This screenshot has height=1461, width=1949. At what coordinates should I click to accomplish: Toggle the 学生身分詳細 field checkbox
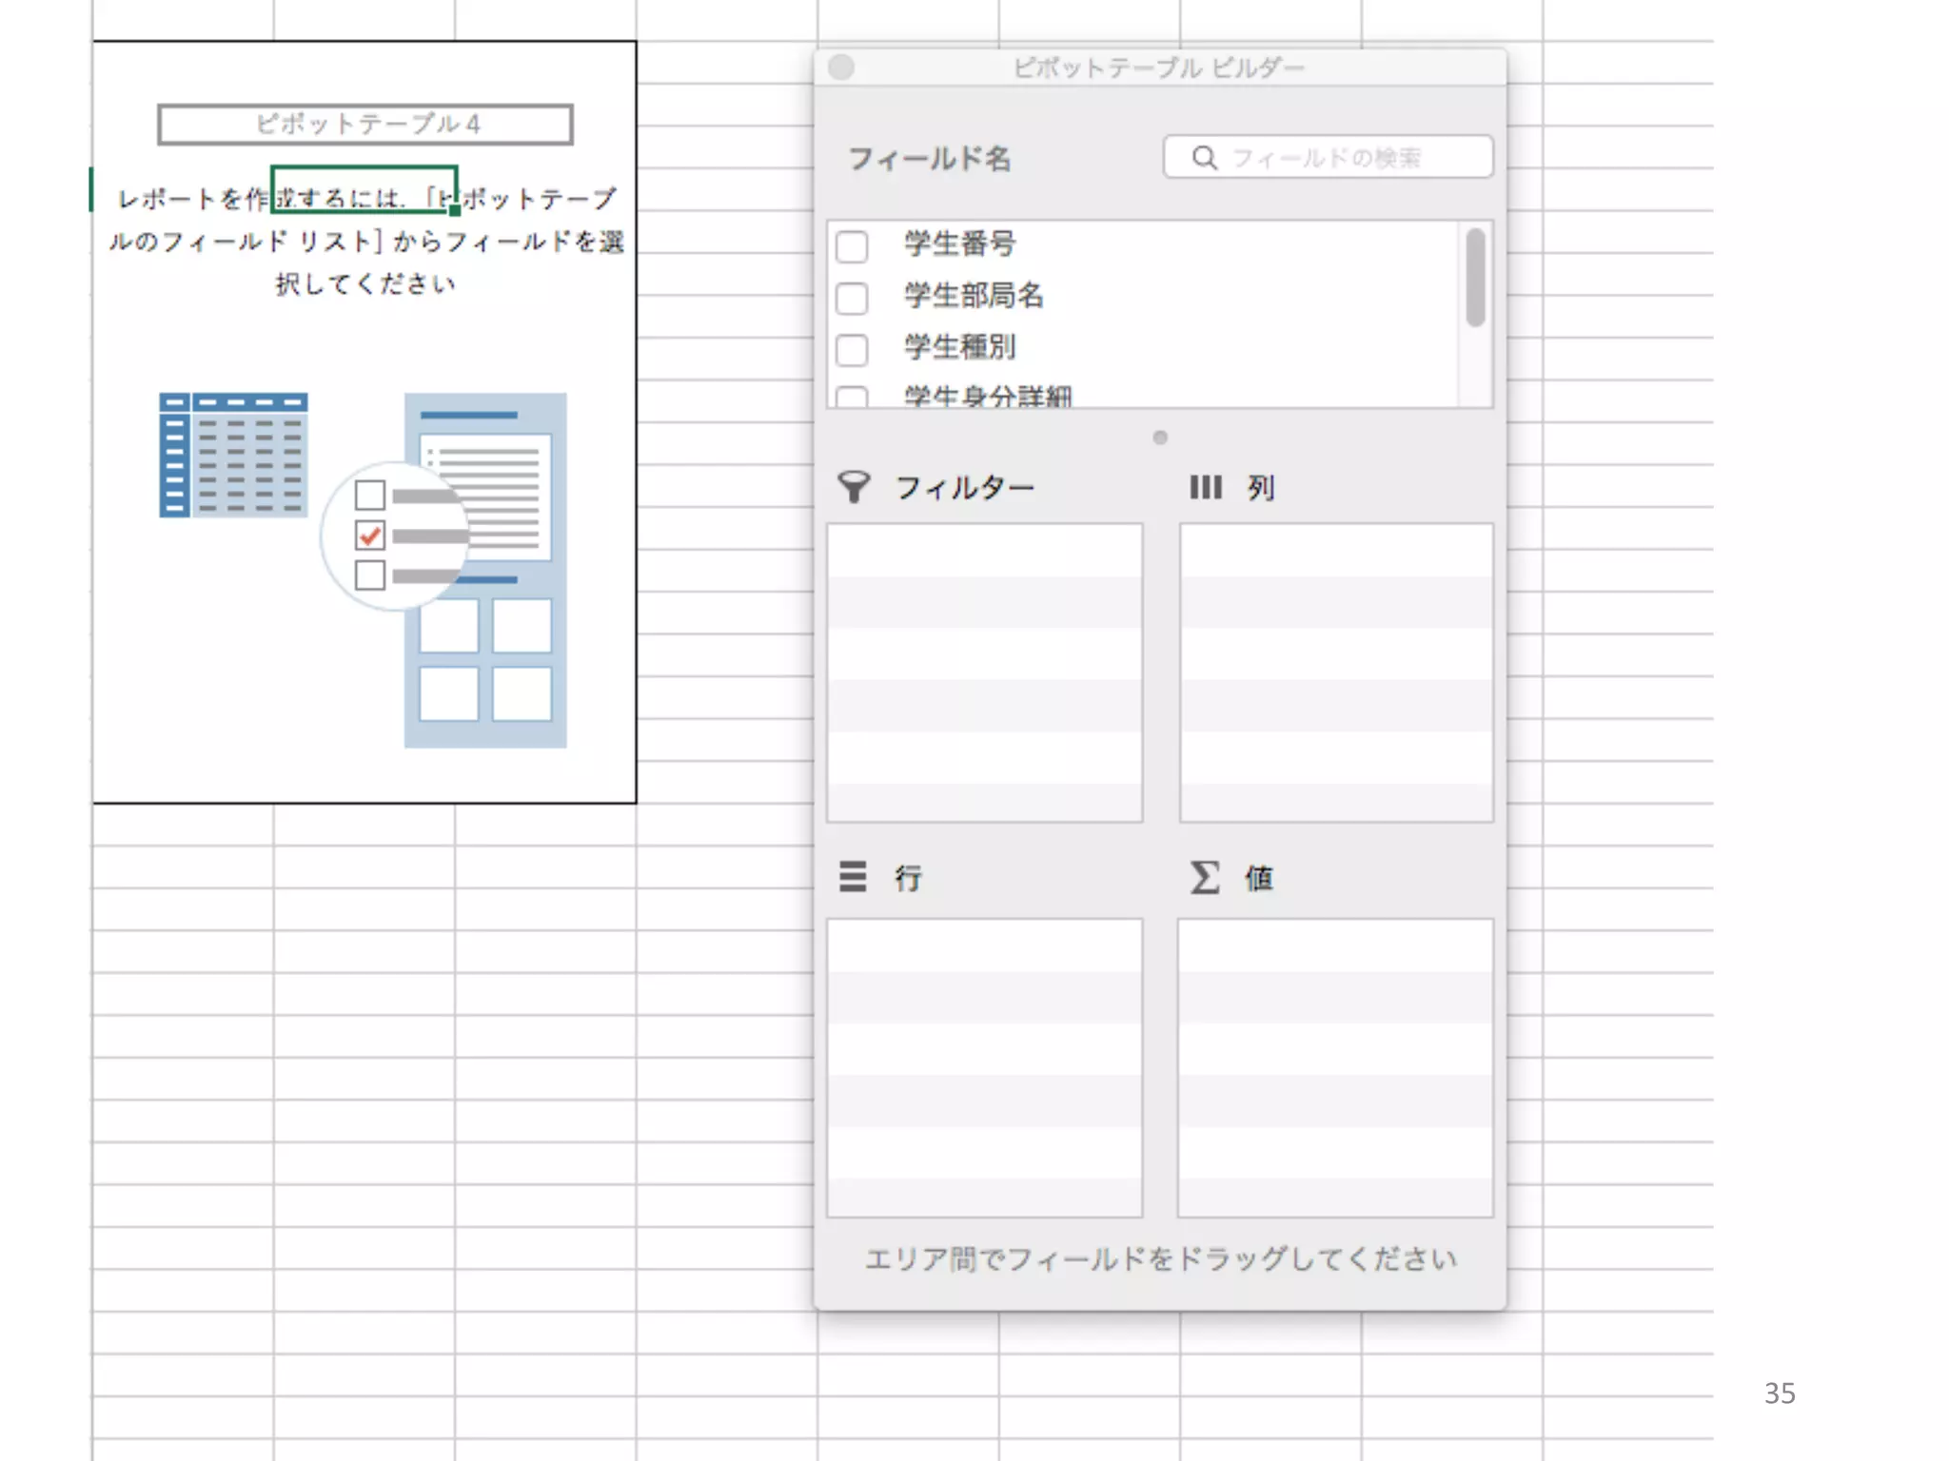[852, 398]
